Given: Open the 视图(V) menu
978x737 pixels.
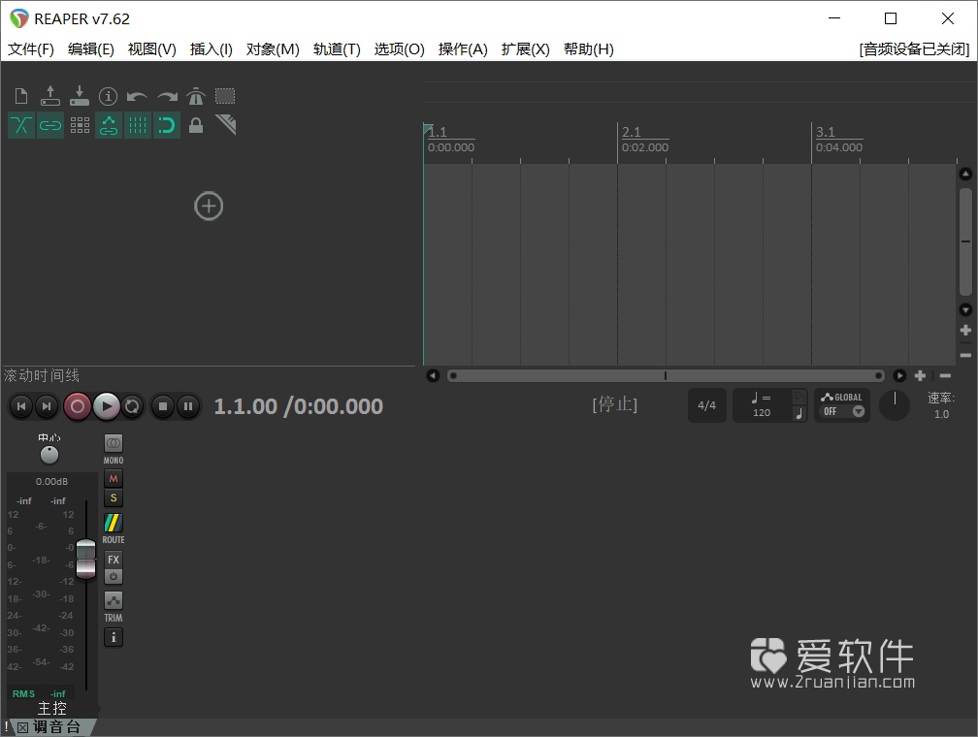Looking at the screenshot, I should pos(151,48).
